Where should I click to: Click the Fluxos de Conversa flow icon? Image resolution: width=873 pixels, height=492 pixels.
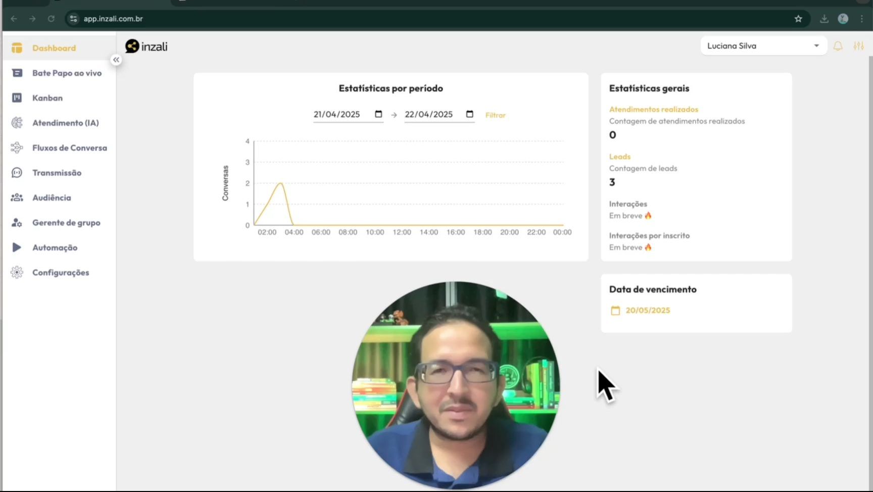click(x=17, y=148)
